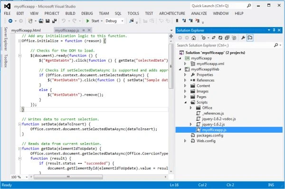Screen dimensions: 285x189
Task: Click the Collapse All icon in Solution Explorer
Action: [x=227, y=38]
